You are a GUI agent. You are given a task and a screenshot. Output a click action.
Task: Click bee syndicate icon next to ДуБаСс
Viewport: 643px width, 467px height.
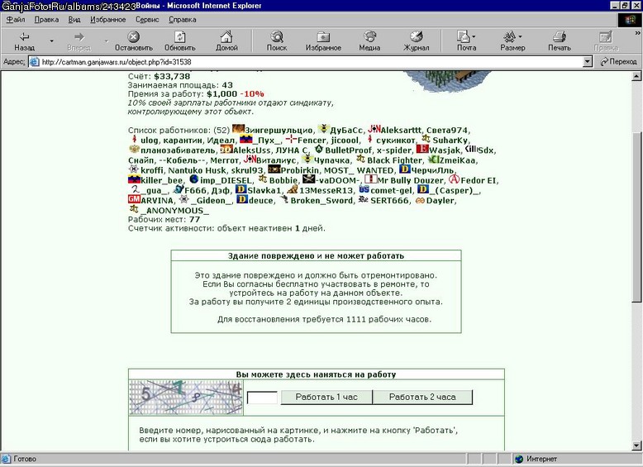click(323, 129)
